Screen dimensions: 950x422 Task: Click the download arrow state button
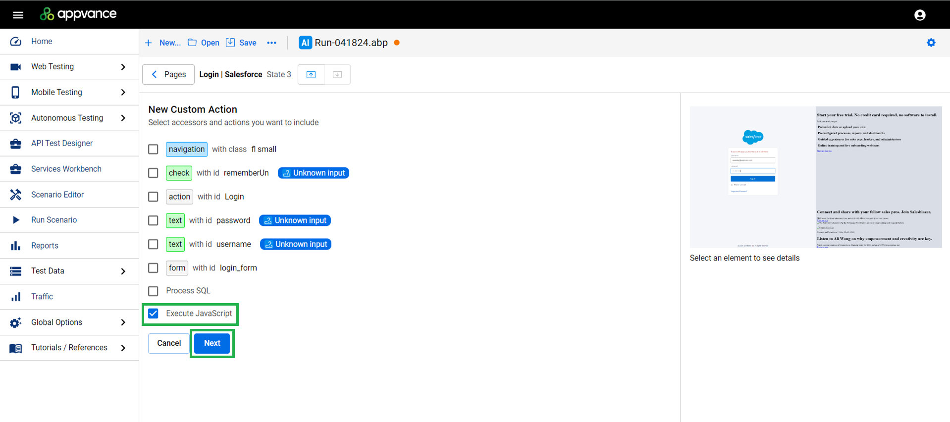337,74
